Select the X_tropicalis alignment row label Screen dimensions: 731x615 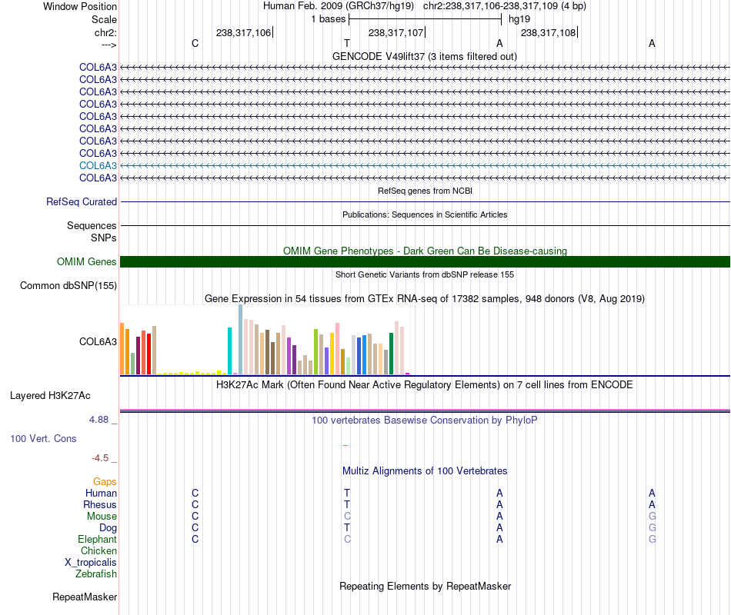[91, 563]
